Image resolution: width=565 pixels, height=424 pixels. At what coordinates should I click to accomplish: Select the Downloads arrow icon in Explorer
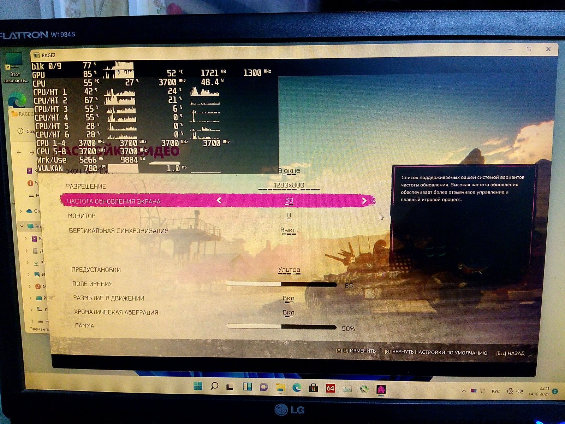coord(36,263)
